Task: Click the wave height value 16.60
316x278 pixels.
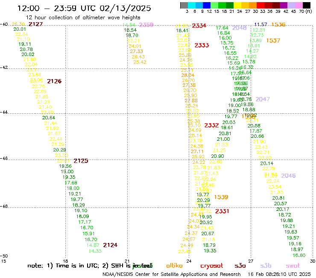Action: 299,255
